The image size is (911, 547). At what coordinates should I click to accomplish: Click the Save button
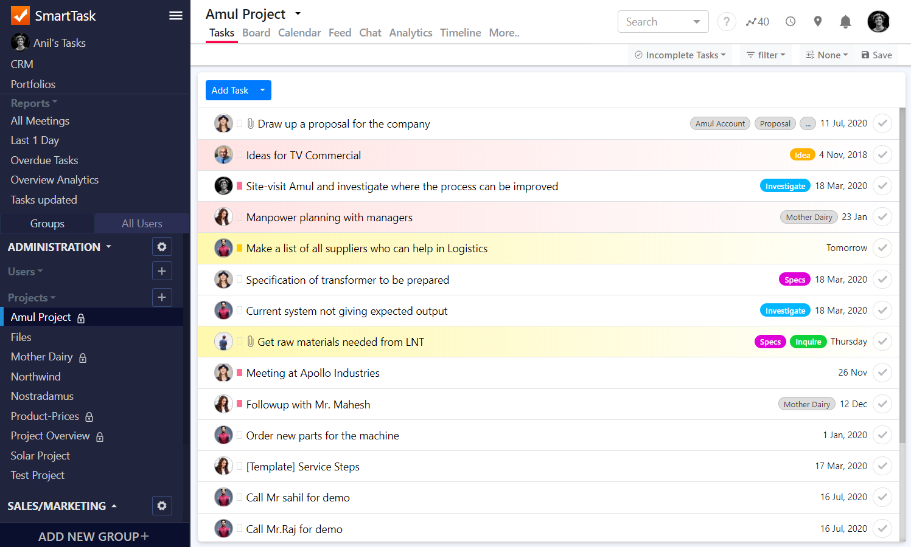pos(876,55)
